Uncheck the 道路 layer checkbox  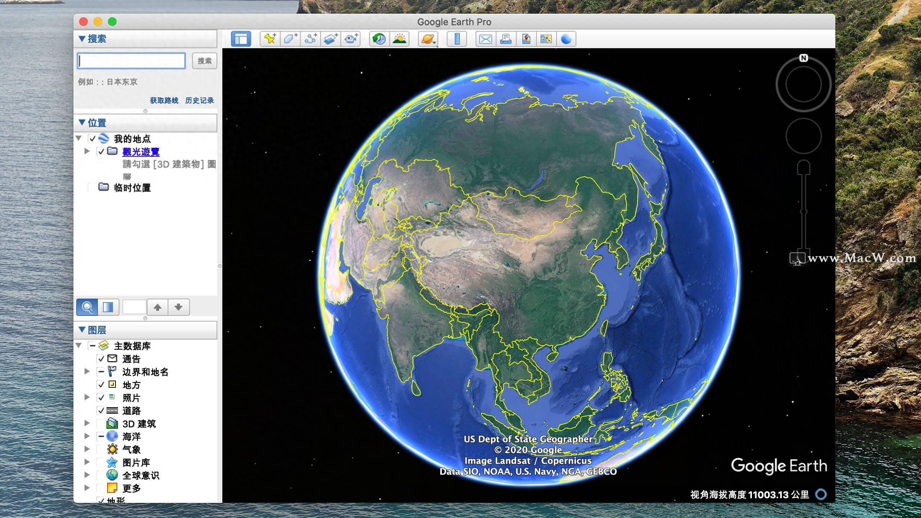pyautogui.click(x=101, y=410)
